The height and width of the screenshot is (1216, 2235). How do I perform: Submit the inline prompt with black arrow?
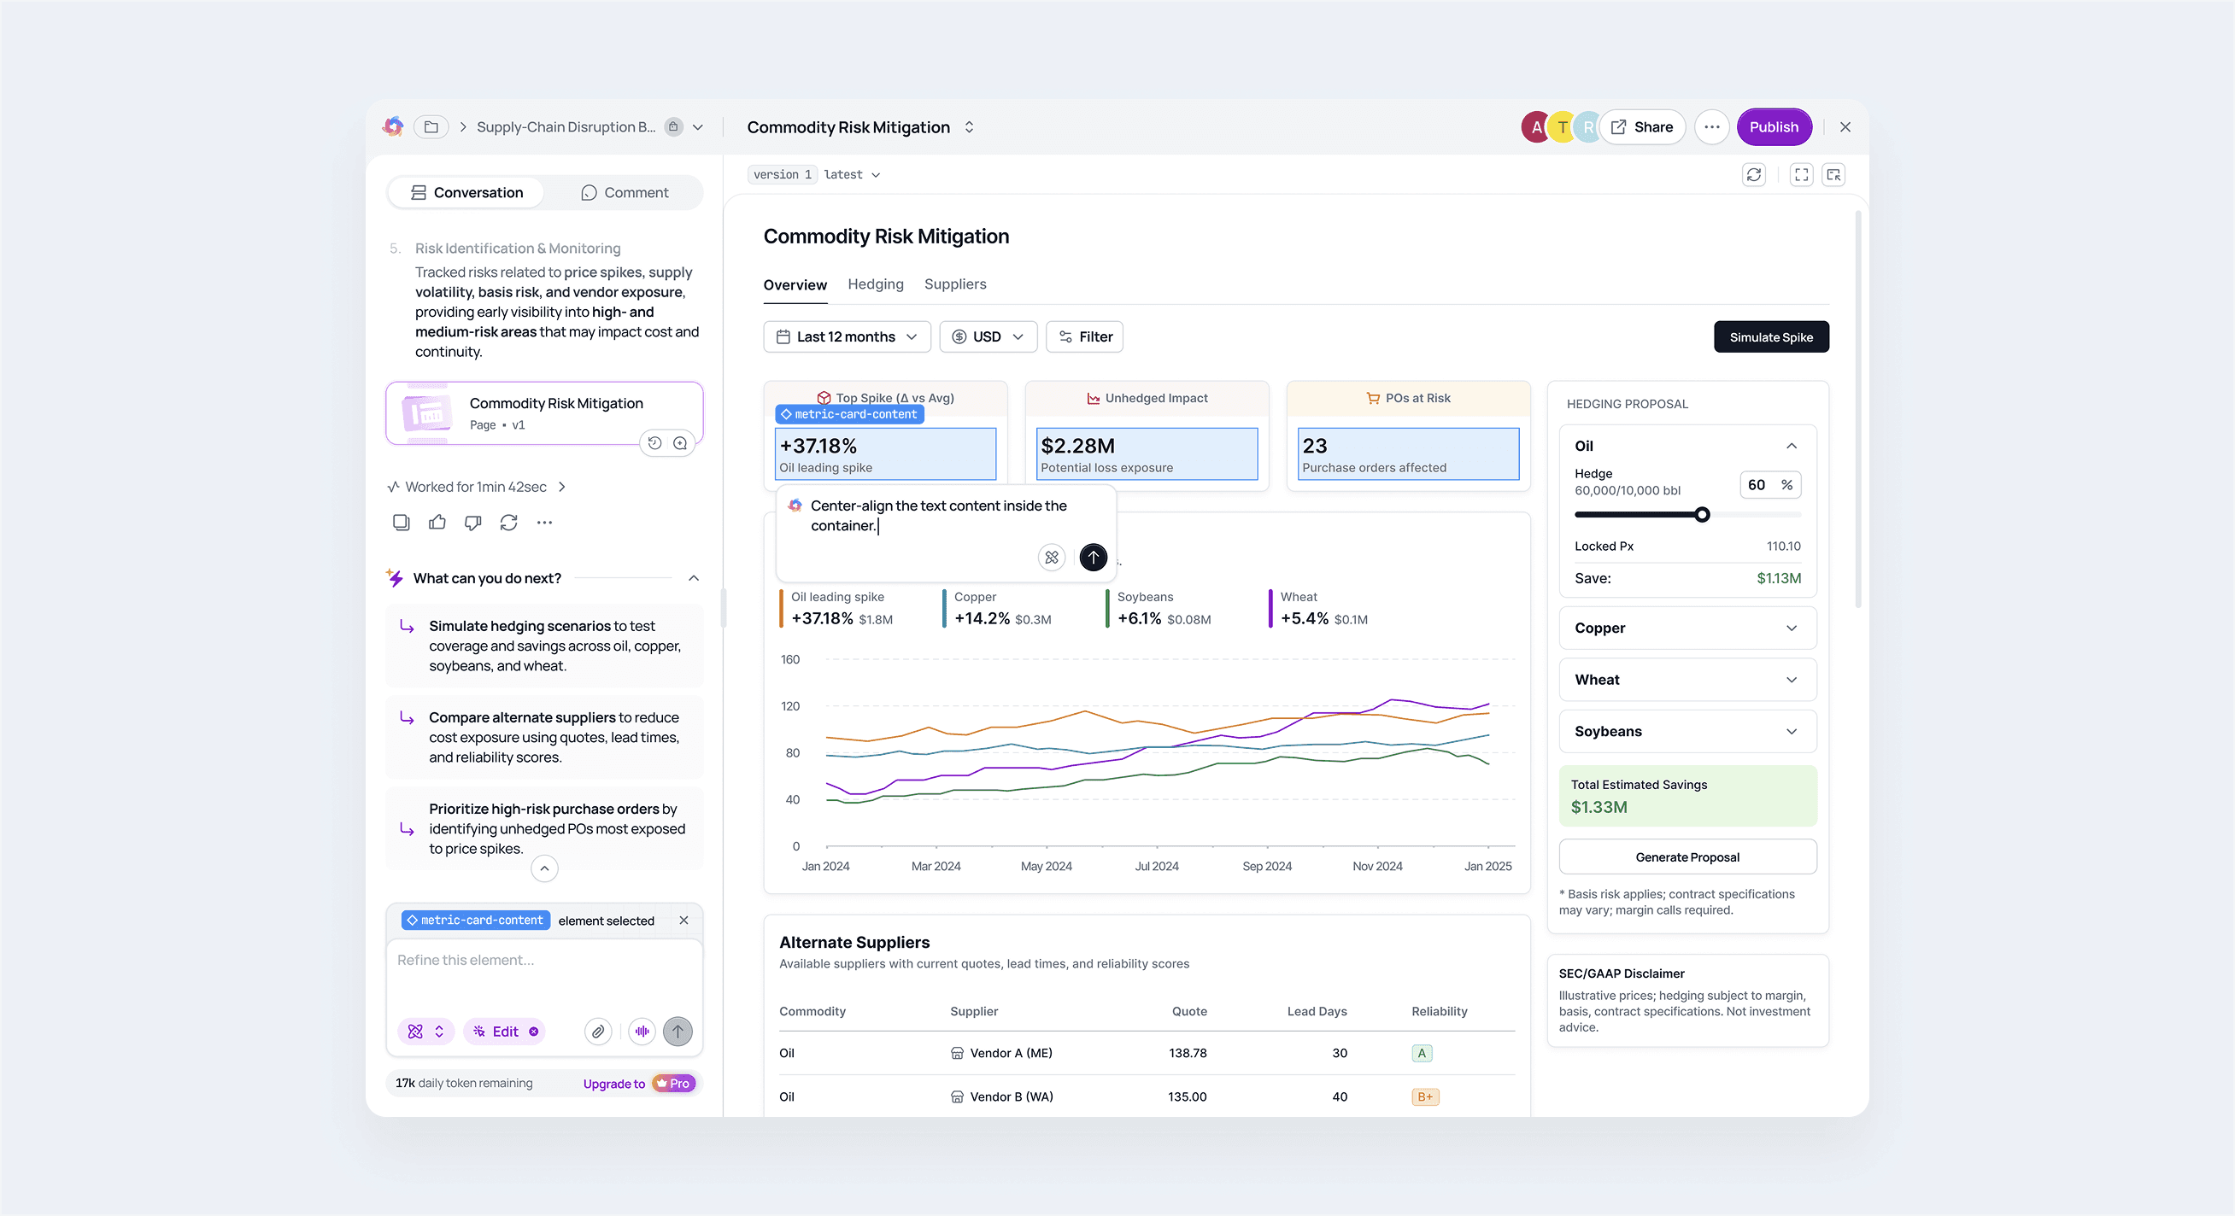[1094, 557]
